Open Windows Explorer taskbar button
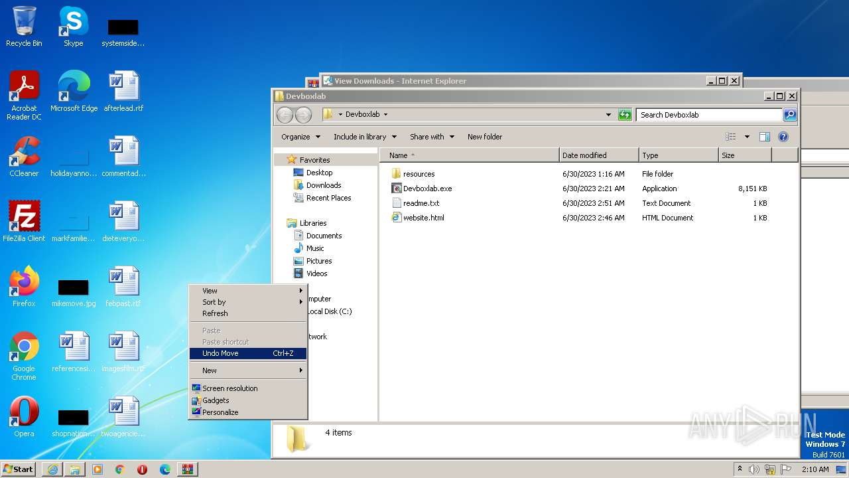The height and width of the screenshot is (478, 849). pyautogui.click(x=75, y=469)
